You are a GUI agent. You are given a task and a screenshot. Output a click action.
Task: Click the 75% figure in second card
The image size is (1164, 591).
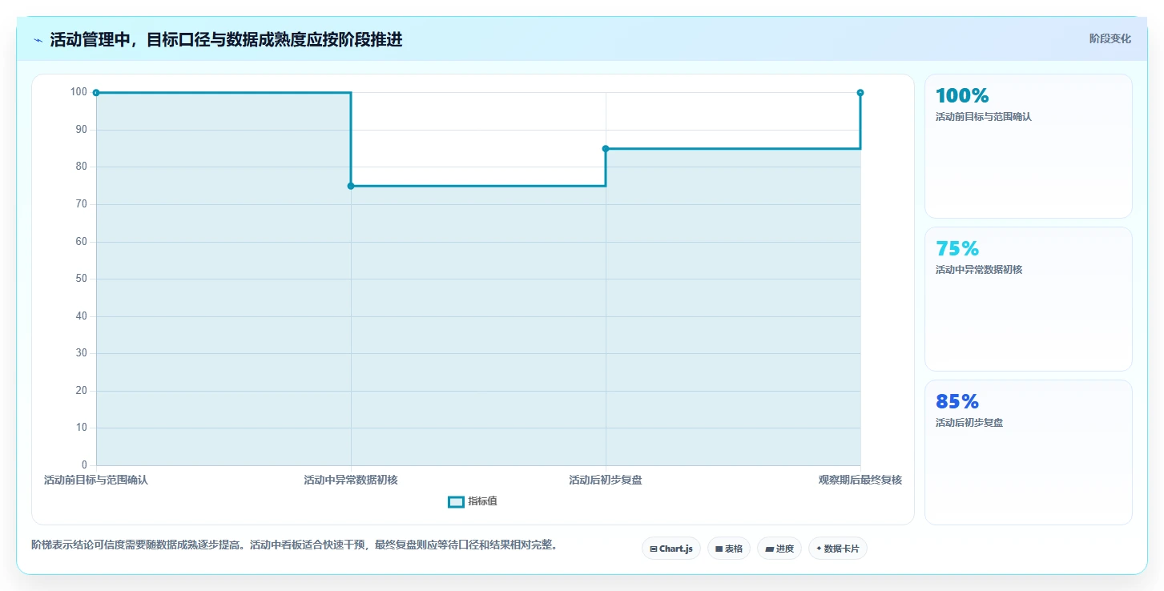pos(957,249)
